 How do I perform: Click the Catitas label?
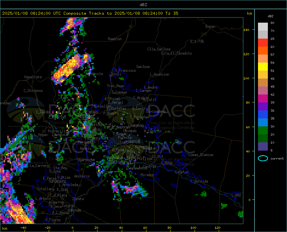[x=182, y=172]
